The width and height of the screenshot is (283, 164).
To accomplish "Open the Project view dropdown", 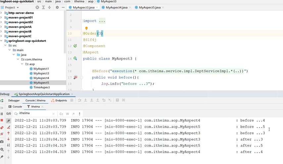I will (18, 7).
